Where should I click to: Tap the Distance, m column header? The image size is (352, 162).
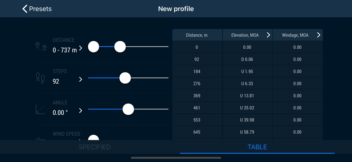pos(197,35)
